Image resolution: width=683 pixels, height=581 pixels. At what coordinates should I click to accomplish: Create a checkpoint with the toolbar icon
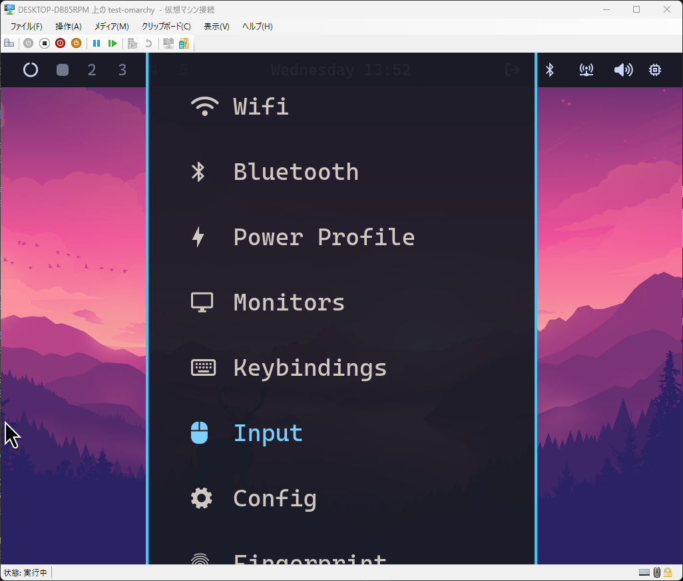[132, 43]
